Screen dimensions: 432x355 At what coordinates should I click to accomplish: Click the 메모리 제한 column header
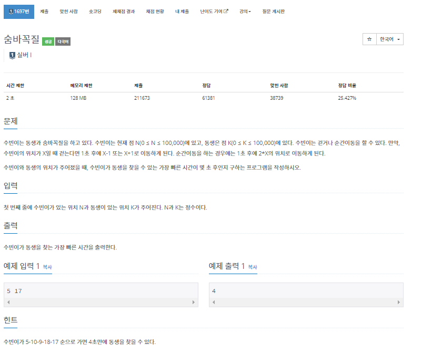[81, 86]
